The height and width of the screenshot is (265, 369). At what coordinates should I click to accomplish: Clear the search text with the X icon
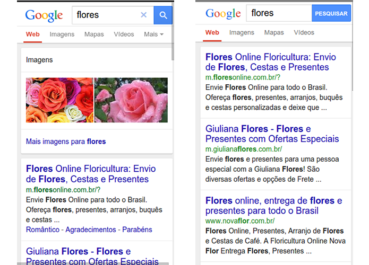(x=143, y=15)
